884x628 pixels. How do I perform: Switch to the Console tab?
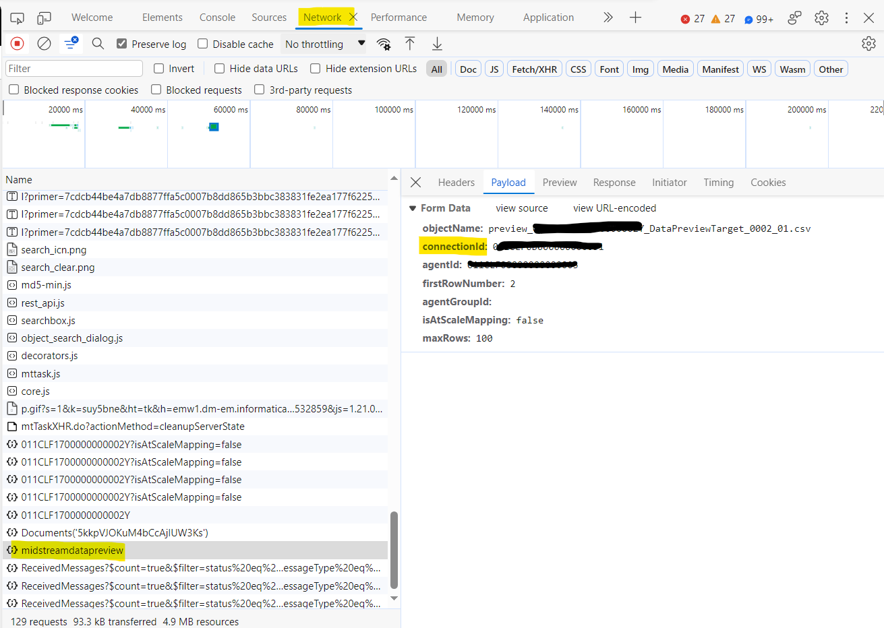click(x=217, y=18)
